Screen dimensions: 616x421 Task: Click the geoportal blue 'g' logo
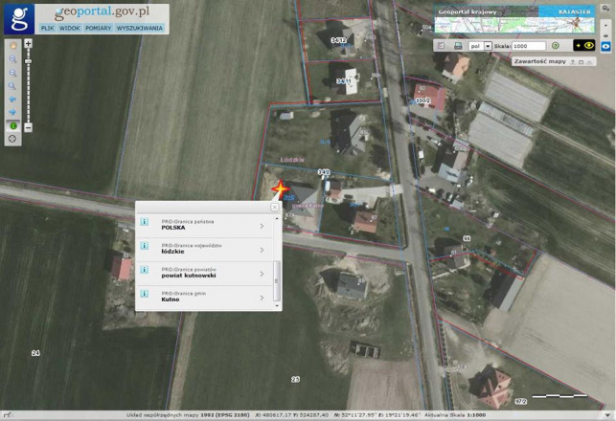19,19
